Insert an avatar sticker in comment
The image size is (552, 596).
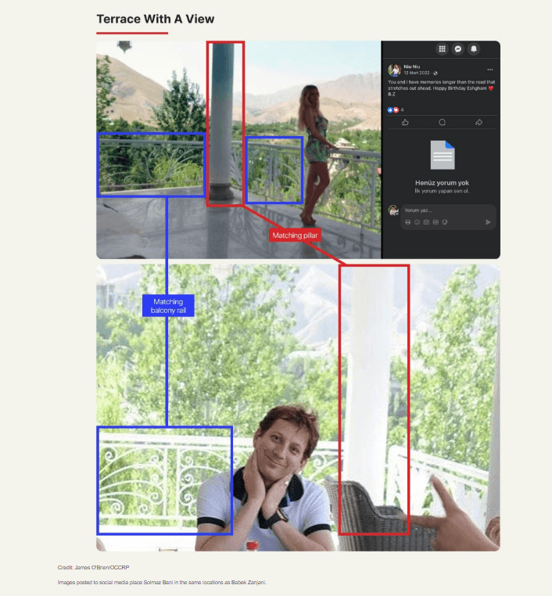(407, 222)
